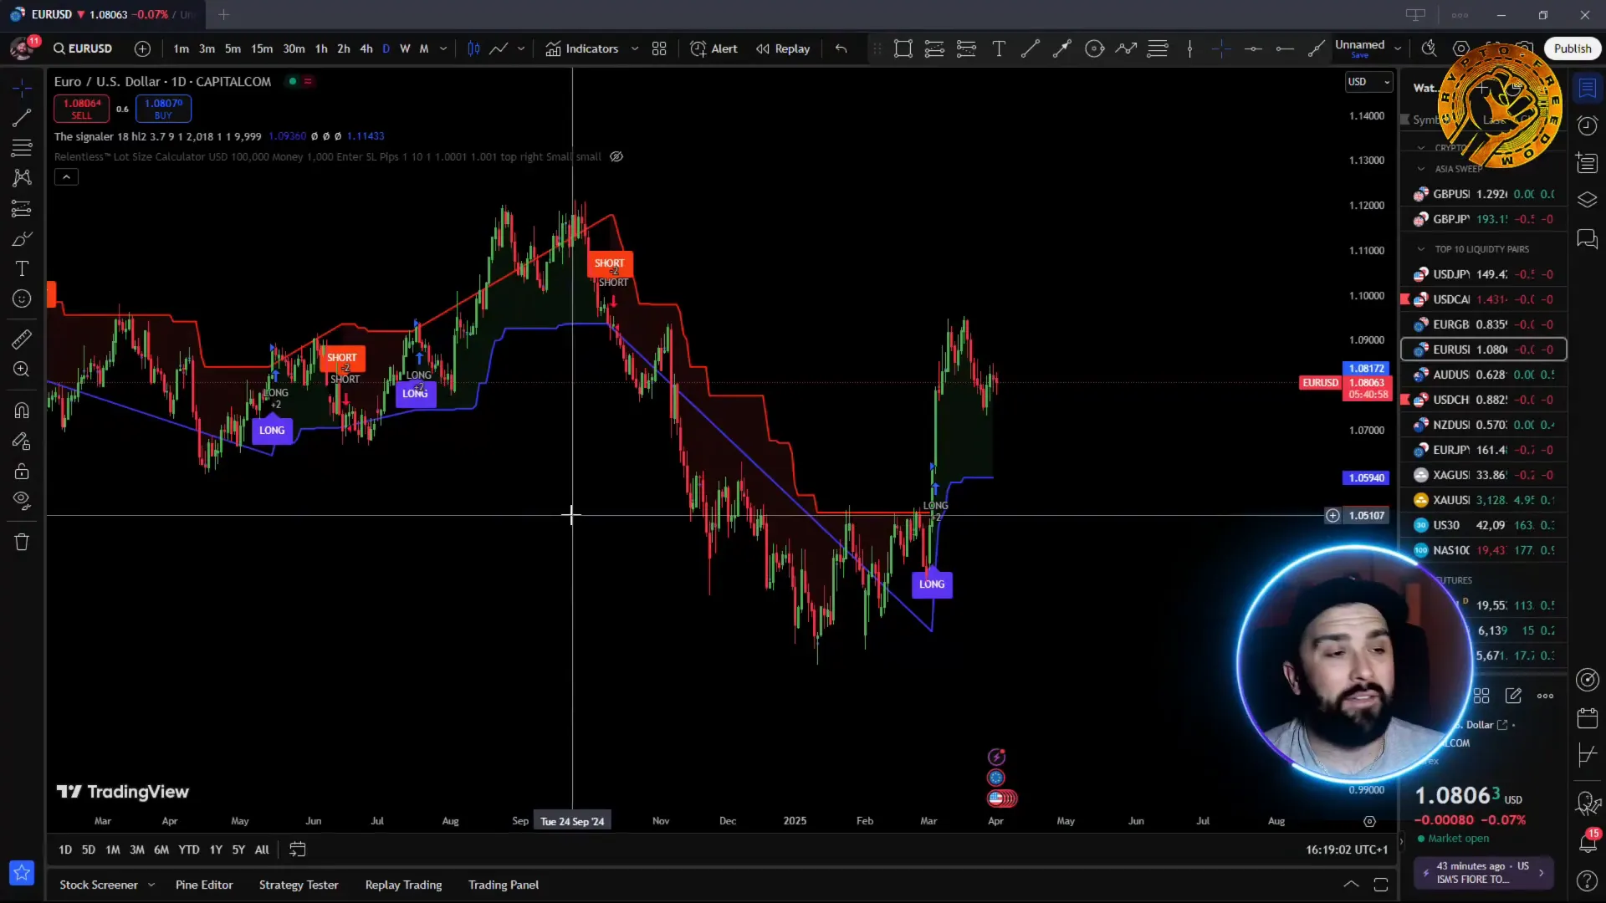Toggle hide all drawings eye icon
Screen dimensions: 1606x903
click(22, 501)
